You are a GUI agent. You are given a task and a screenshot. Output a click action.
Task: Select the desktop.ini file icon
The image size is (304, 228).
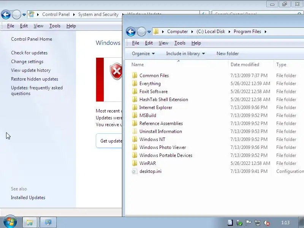coord(135,171)
